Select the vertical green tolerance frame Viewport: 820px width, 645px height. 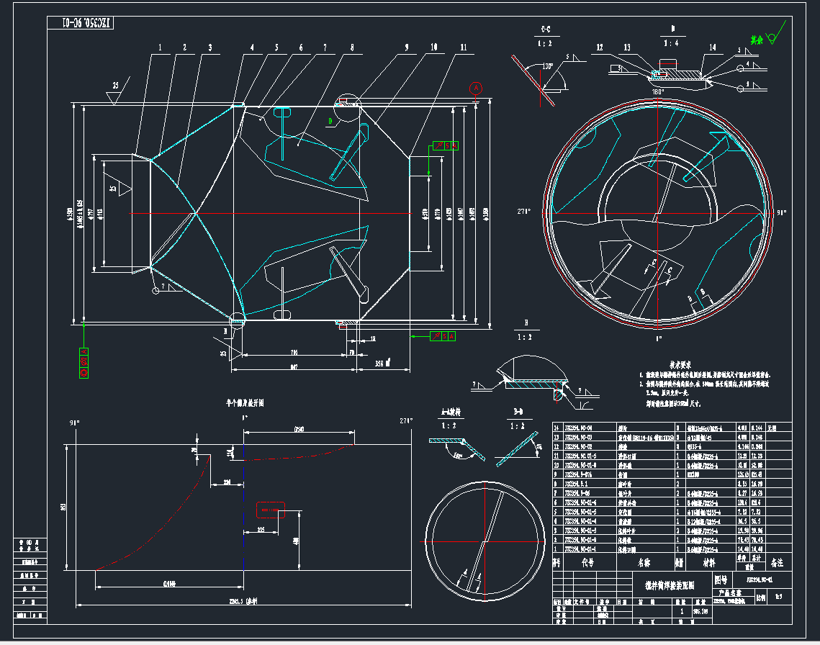pos(84,363)
